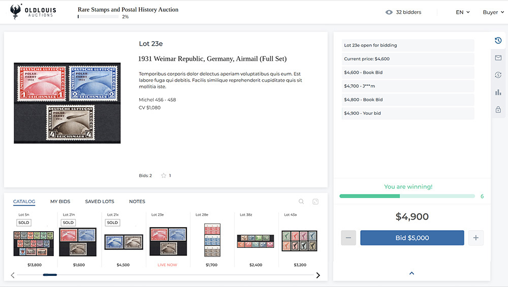Click the Old Louis Auctions logo
Screen dimensions: 508x287
(x=34, y=12)
